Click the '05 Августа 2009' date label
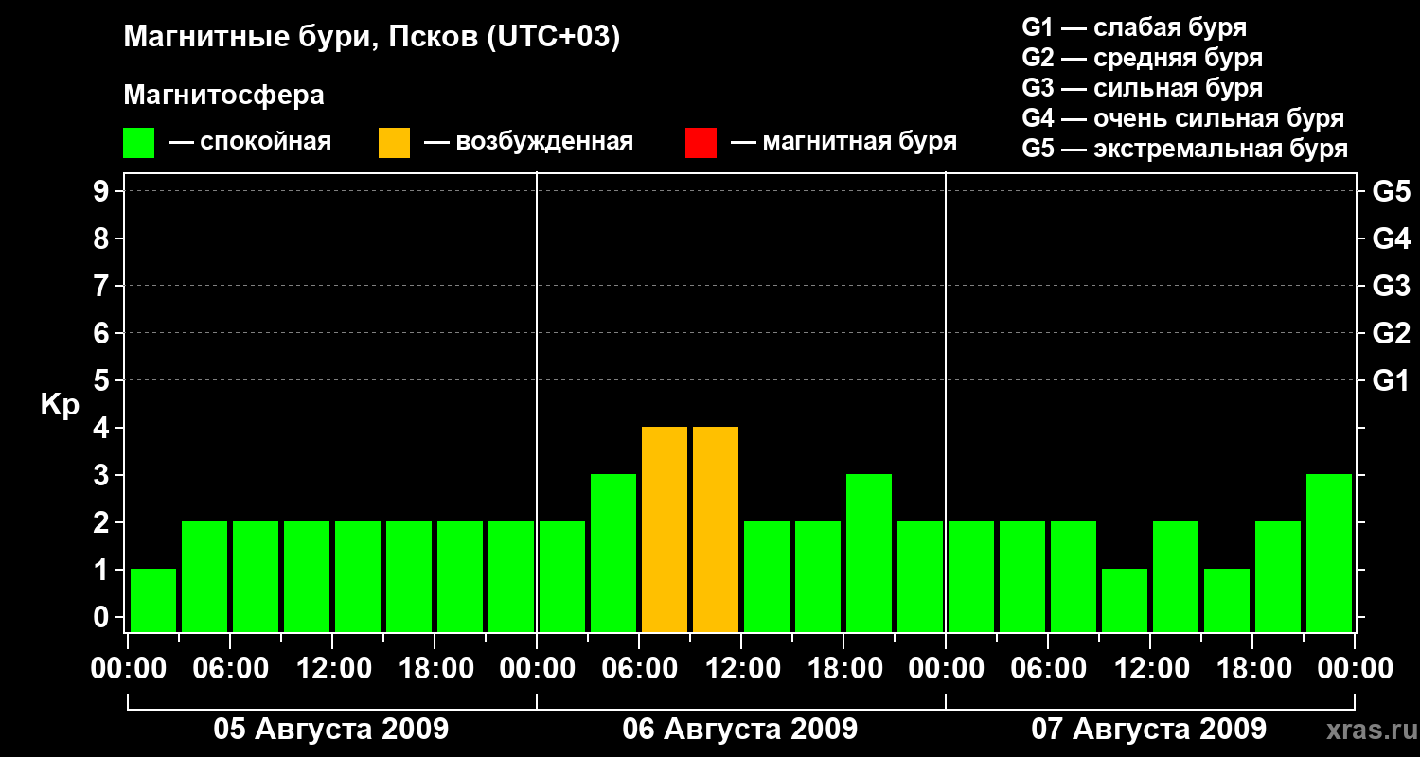Viewport: 1420px width, 757px height. [331, 729]
